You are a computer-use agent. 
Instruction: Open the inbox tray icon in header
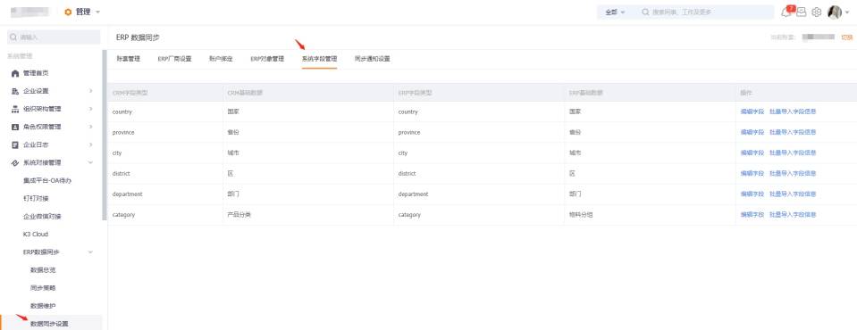pyautogui.click(x=802, y=12)
